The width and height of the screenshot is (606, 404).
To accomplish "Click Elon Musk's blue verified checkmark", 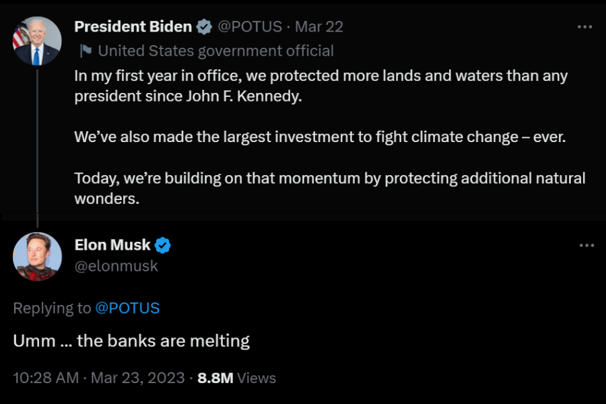I will 163,246.
